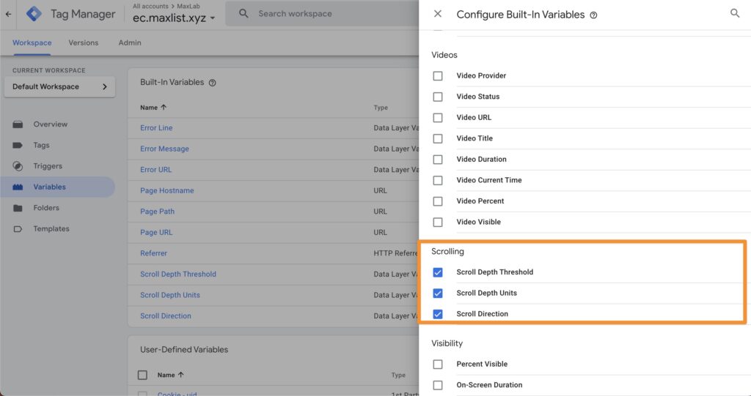Viewport: 751px width, 396px height.
Task: Click help icon next to Built-In Variables heading
Action: 212,83
